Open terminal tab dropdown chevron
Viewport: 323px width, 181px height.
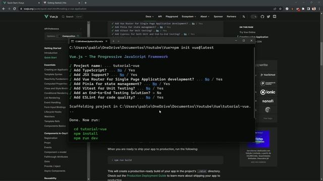click(119, 41)
